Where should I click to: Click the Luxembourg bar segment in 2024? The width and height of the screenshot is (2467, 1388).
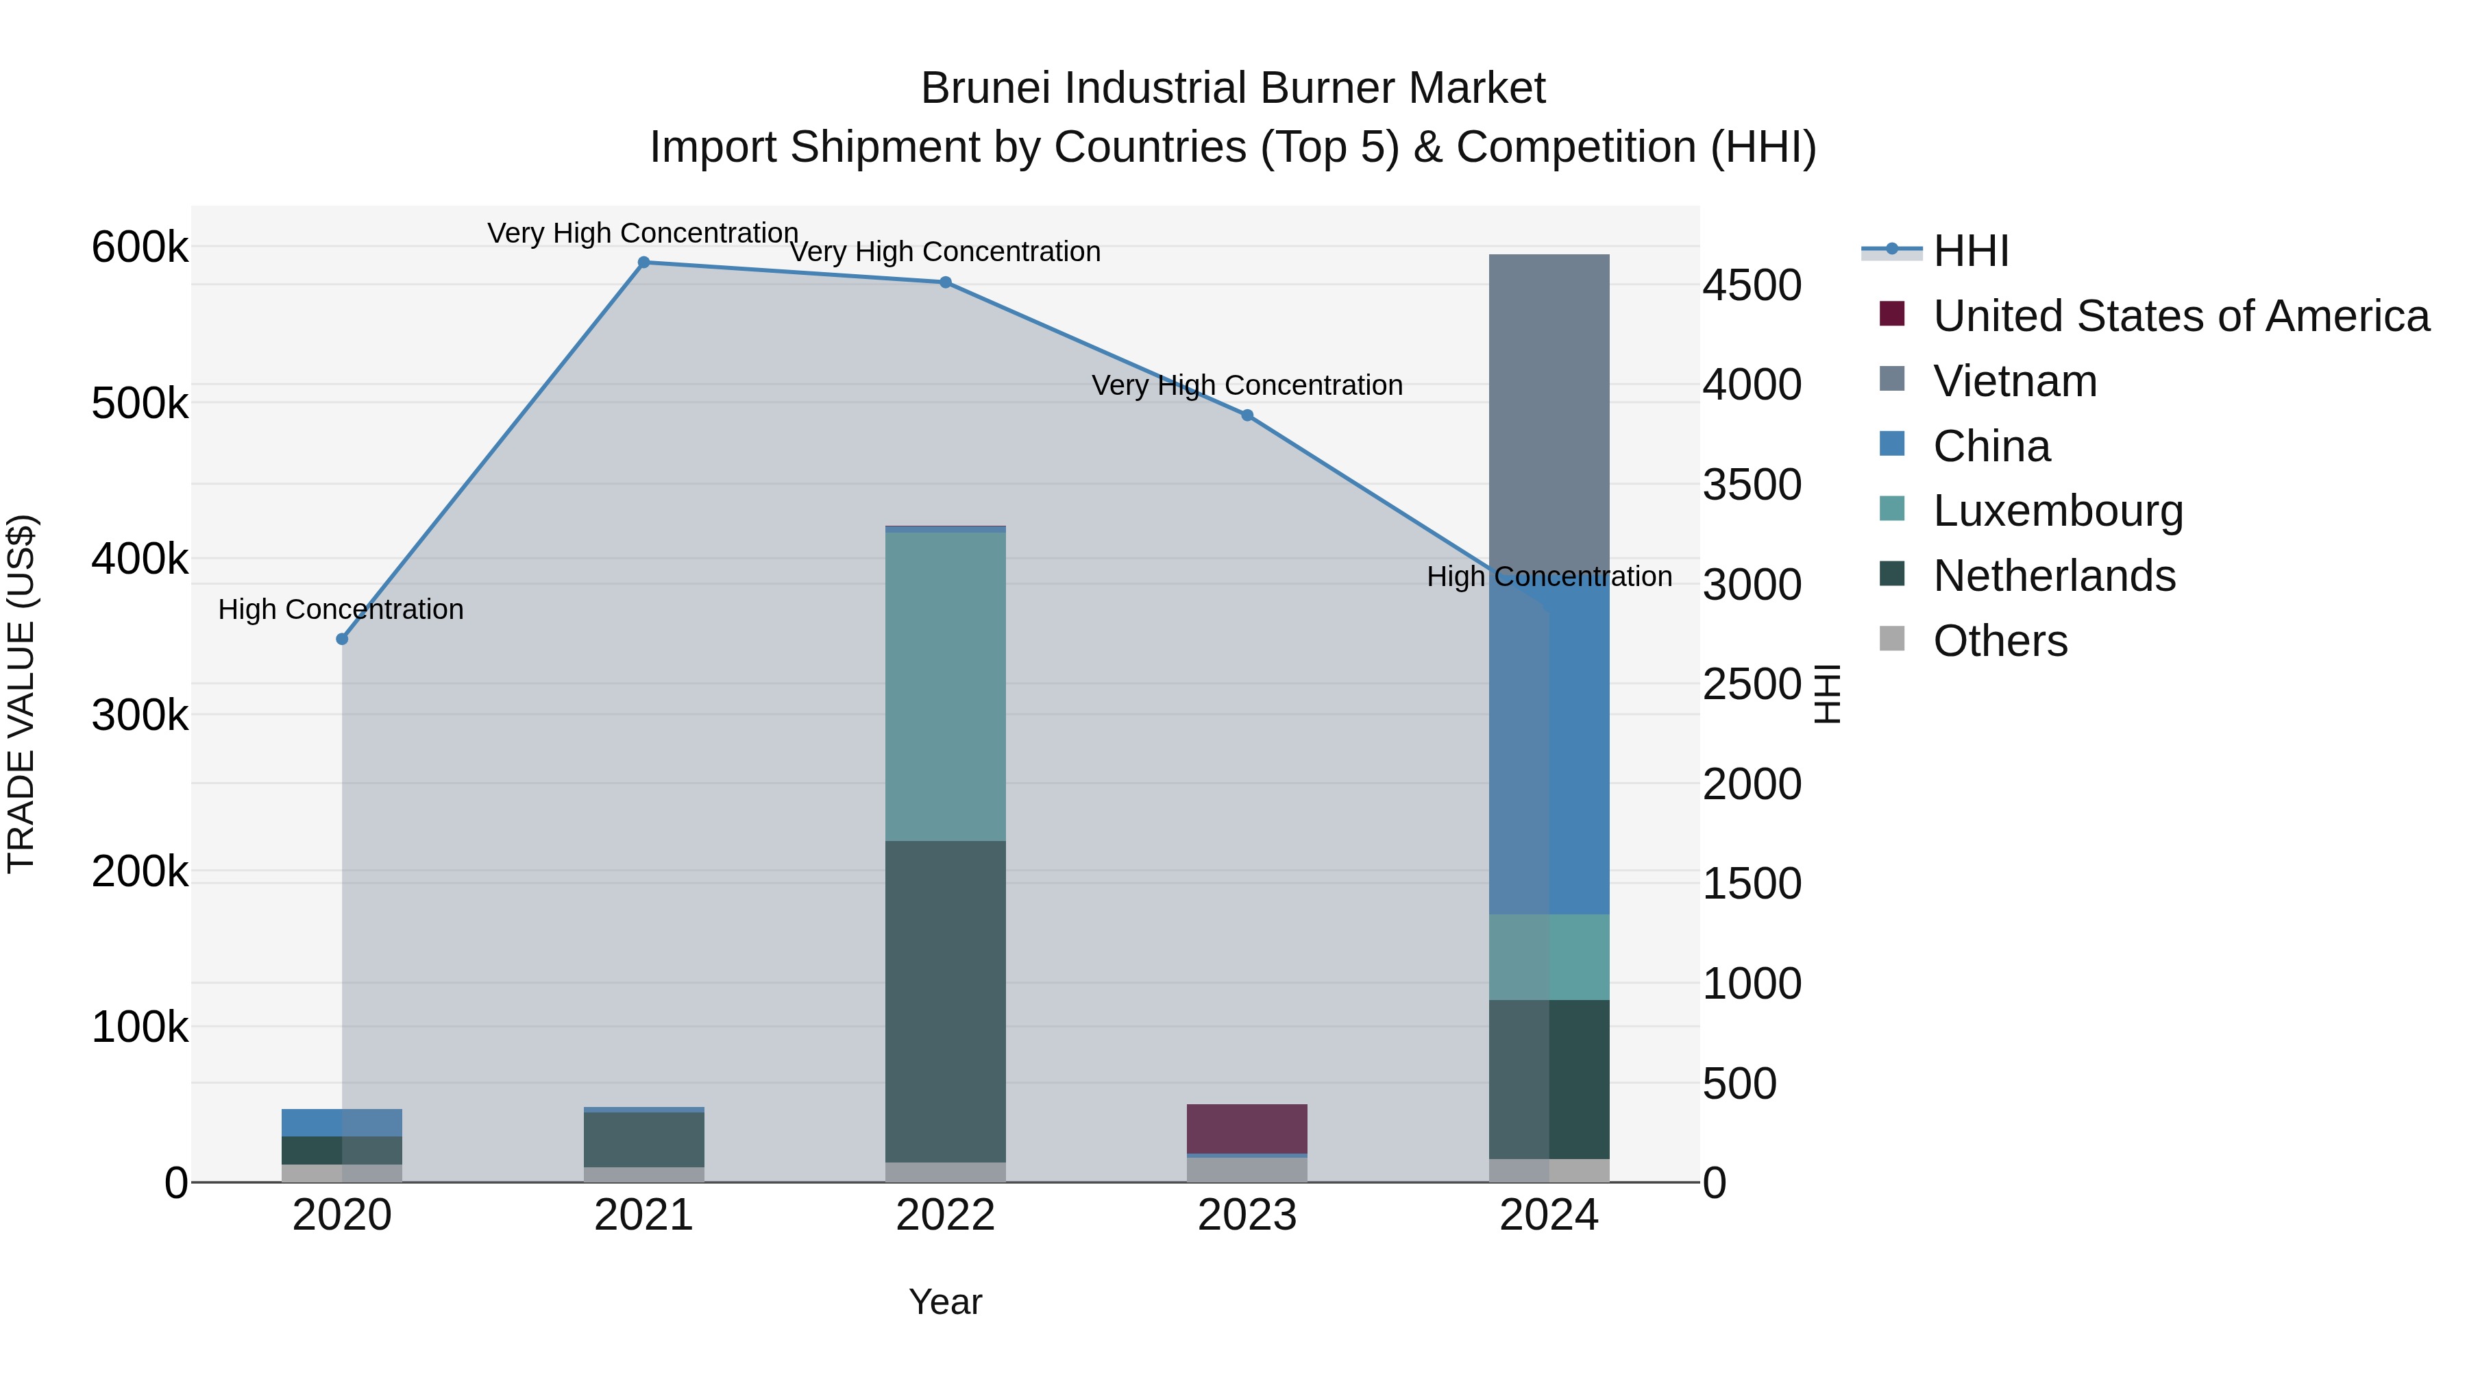(1549, 957)
